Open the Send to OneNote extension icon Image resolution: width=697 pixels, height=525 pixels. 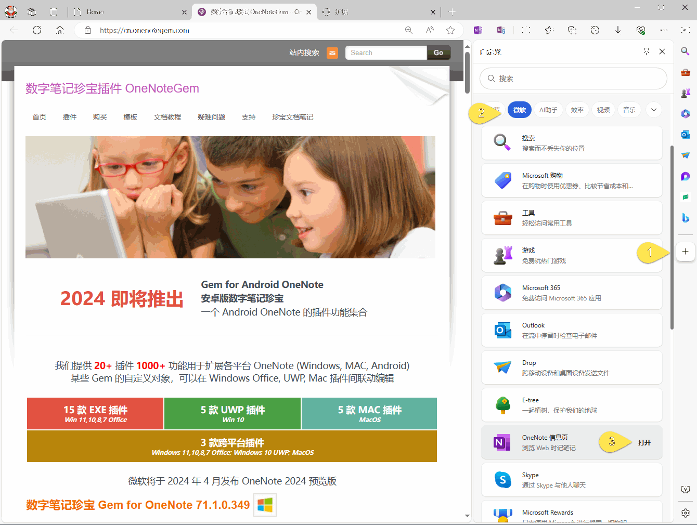coord(501,30)
